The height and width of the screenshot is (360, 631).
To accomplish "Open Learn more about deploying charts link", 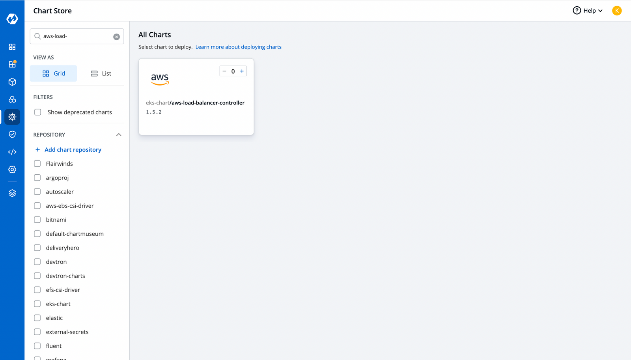I will pyautogui.click(x=238, y=47).
